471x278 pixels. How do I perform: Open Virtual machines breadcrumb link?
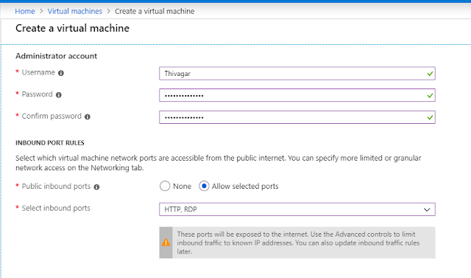coord(75,12)
